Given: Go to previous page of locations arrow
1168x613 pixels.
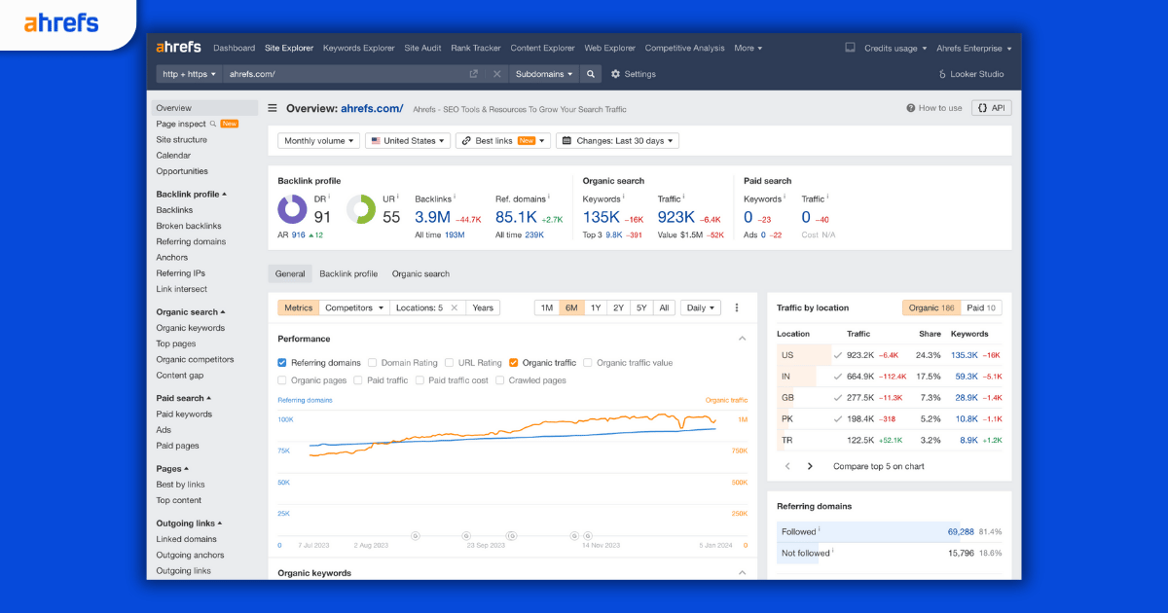Looking at the screenshot, I should [x=787, y=466].
